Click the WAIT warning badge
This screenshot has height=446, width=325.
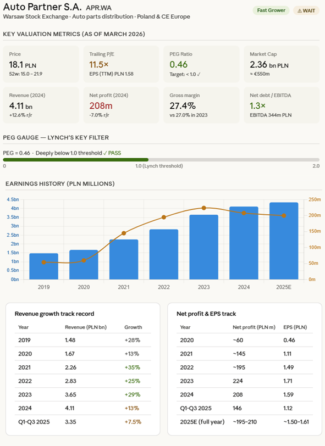pos(306,10)
